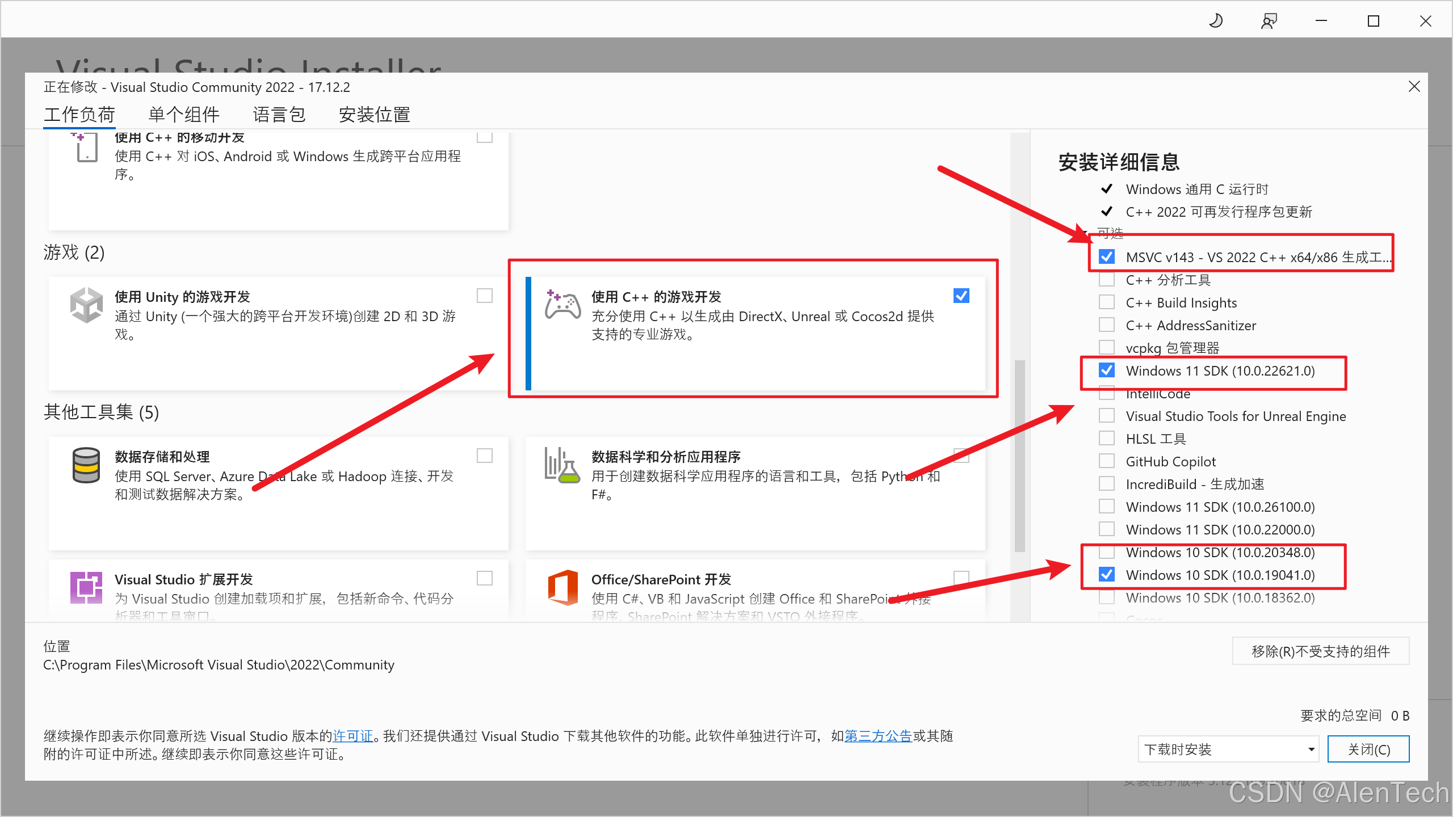
Task: Uncheck the Windows 11 SDK (10.0.22621.0) checkbox
Action: (1106, 370)
